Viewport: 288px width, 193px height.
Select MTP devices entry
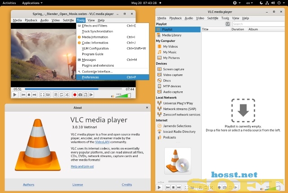(178, 86)
